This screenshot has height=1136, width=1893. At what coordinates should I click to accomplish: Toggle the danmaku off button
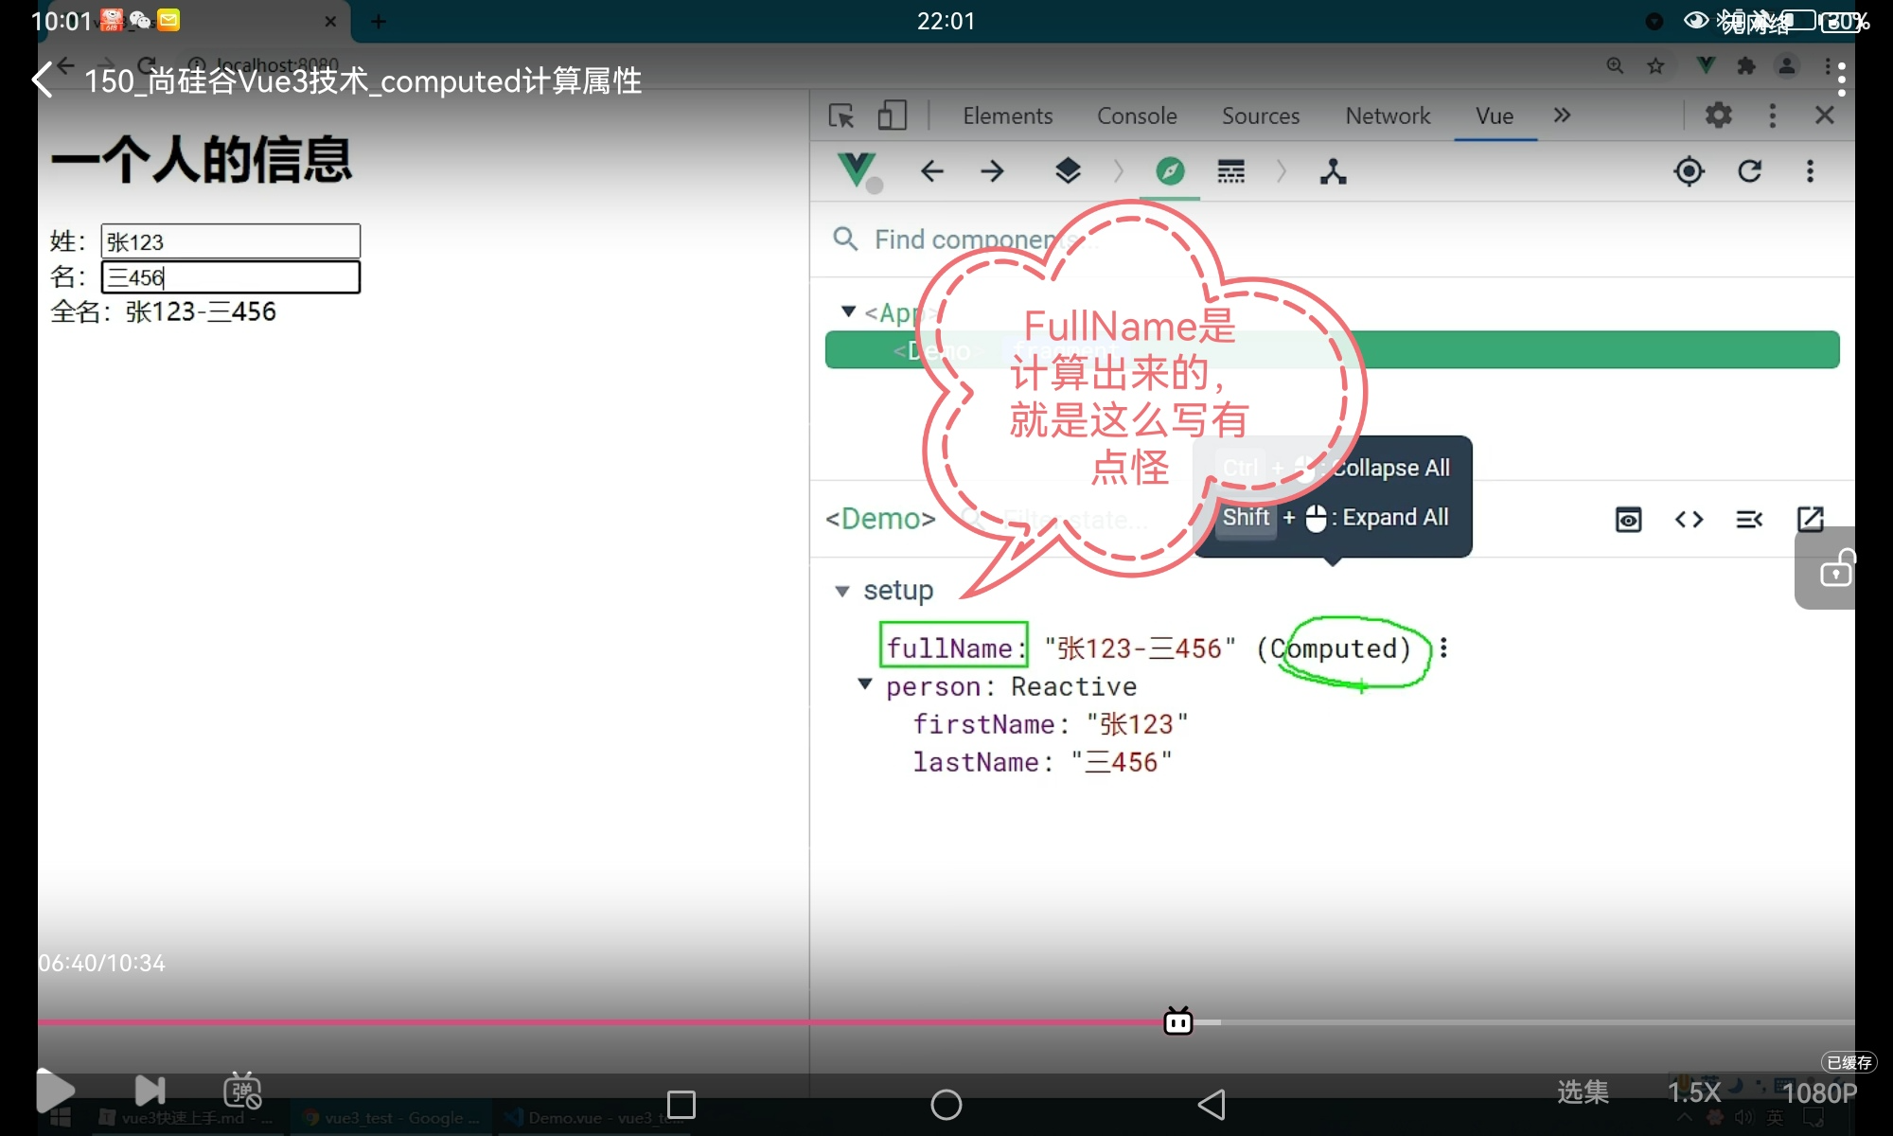[242, 1091]
